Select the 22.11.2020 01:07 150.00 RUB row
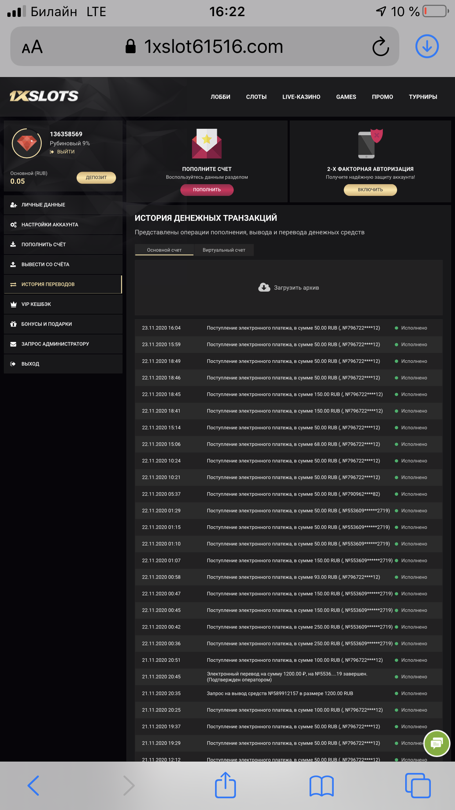The width and height of the screenshot is (455, 810). point(289,561)
